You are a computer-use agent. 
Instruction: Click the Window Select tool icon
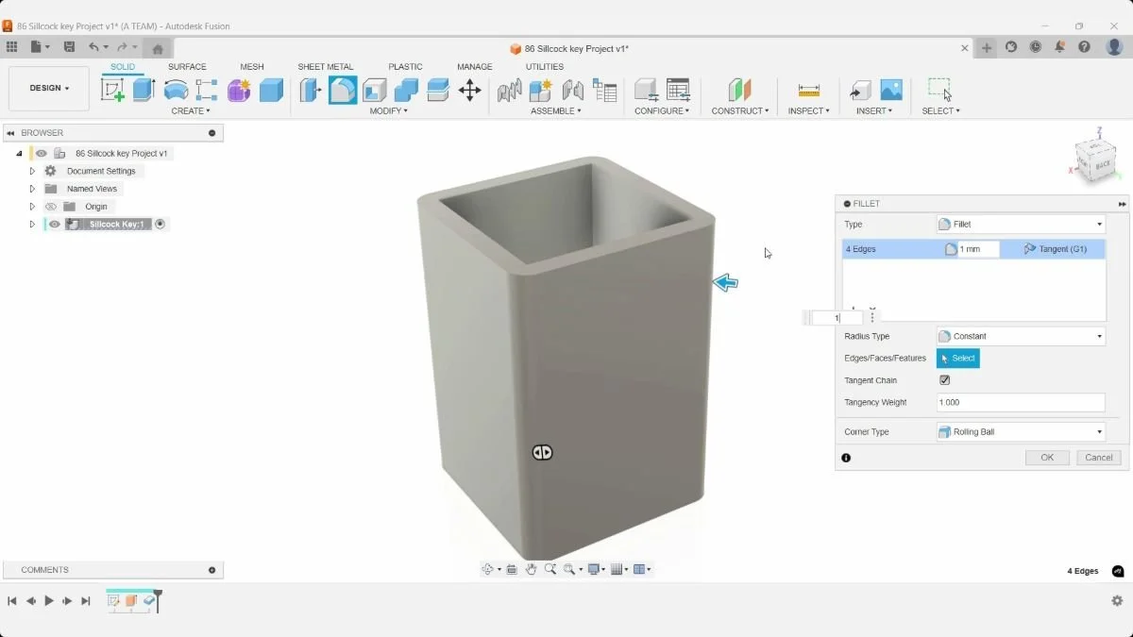click(x=939, y=90)
